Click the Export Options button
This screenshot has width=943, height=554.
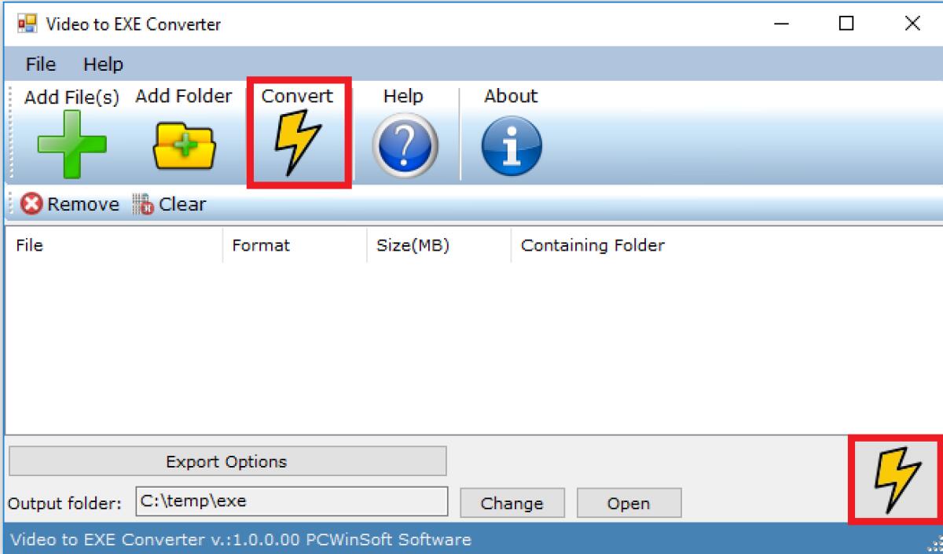point(226,461)
